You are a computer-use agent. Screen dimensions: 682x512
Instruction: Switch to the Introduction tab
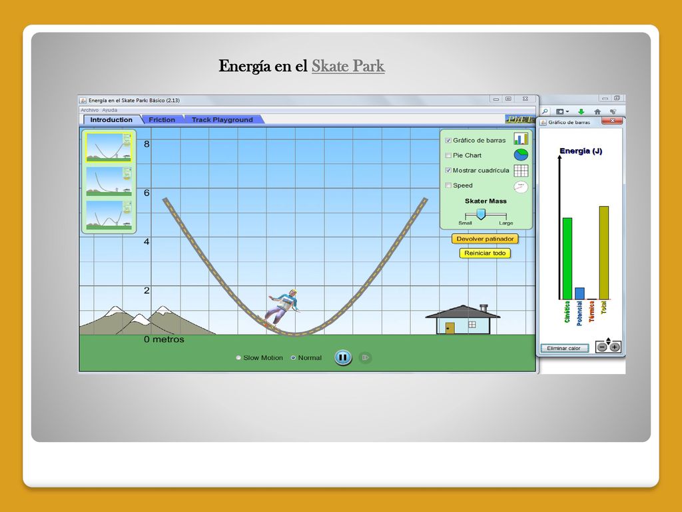[x=111, y=120]
